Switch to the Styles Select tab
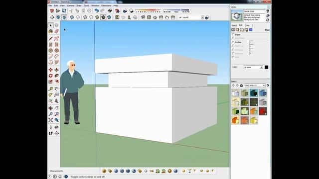This screenshot has height=179, width=319. pyautogui.click(x=234, y=25)
